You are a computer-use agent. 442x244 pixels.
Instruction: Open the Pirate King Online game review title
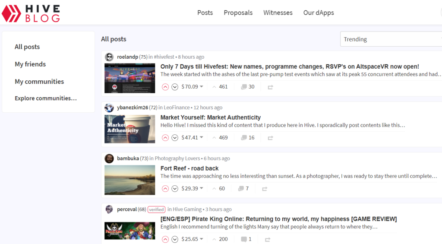pos(278,219)
